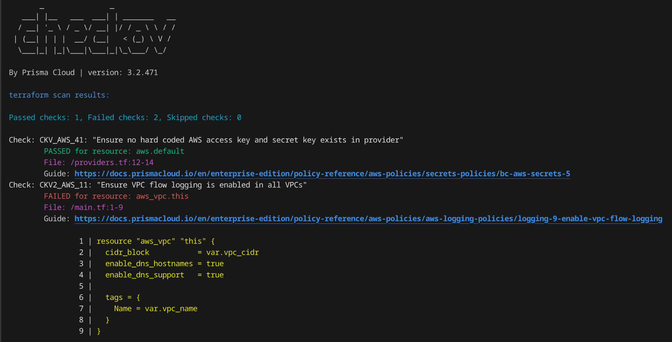Select code line 1 resource aws_vpc declaration
This screenshot has width=672, height=342.
tap(156, 241)
